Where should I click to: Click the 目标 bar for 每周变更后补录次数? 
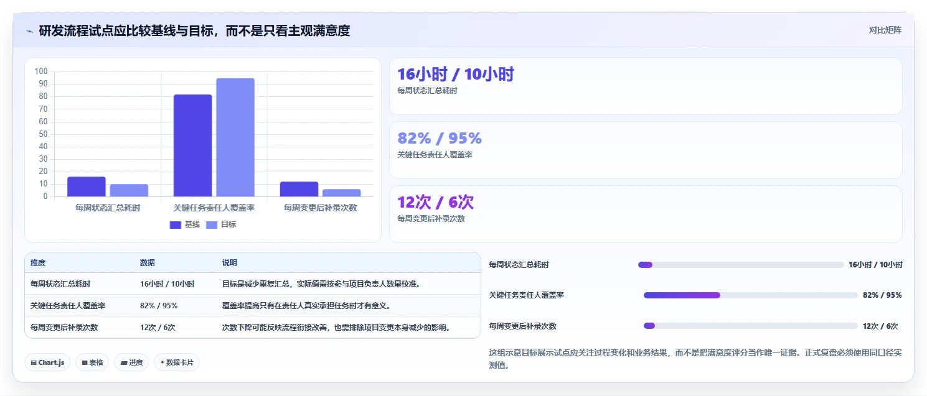342,193
